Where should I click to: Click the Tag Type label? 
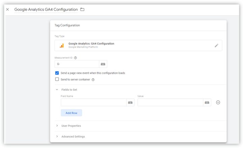pyautogui.click(x=59, y=36)
